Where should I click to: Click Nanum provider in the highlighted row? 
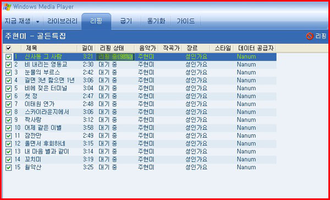[x=246, y=57]
